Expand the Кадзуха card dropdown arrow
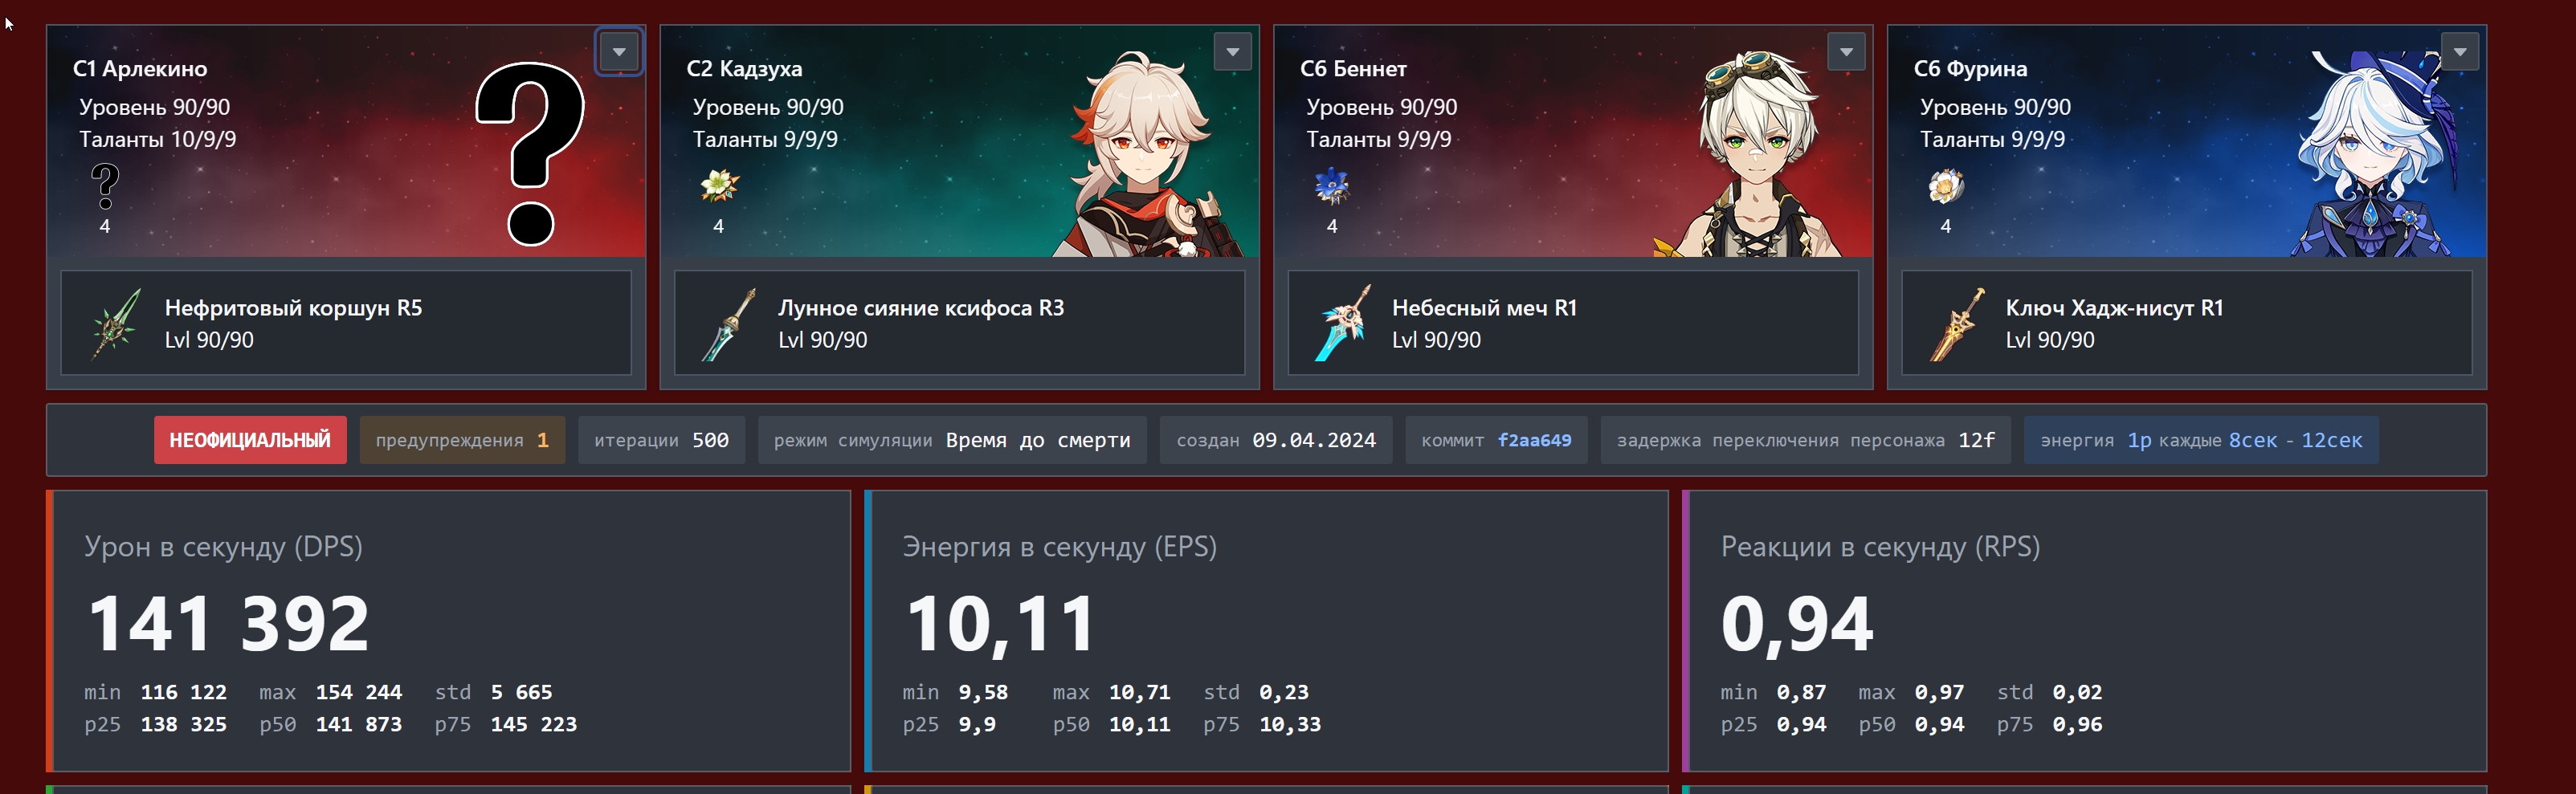Viewport: 2576px width, 794px height. (x=1232, y=52)
